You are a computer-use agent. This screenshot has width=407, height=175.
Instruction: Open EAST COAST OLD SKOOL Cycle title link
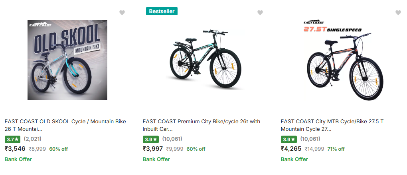[65, 125]
